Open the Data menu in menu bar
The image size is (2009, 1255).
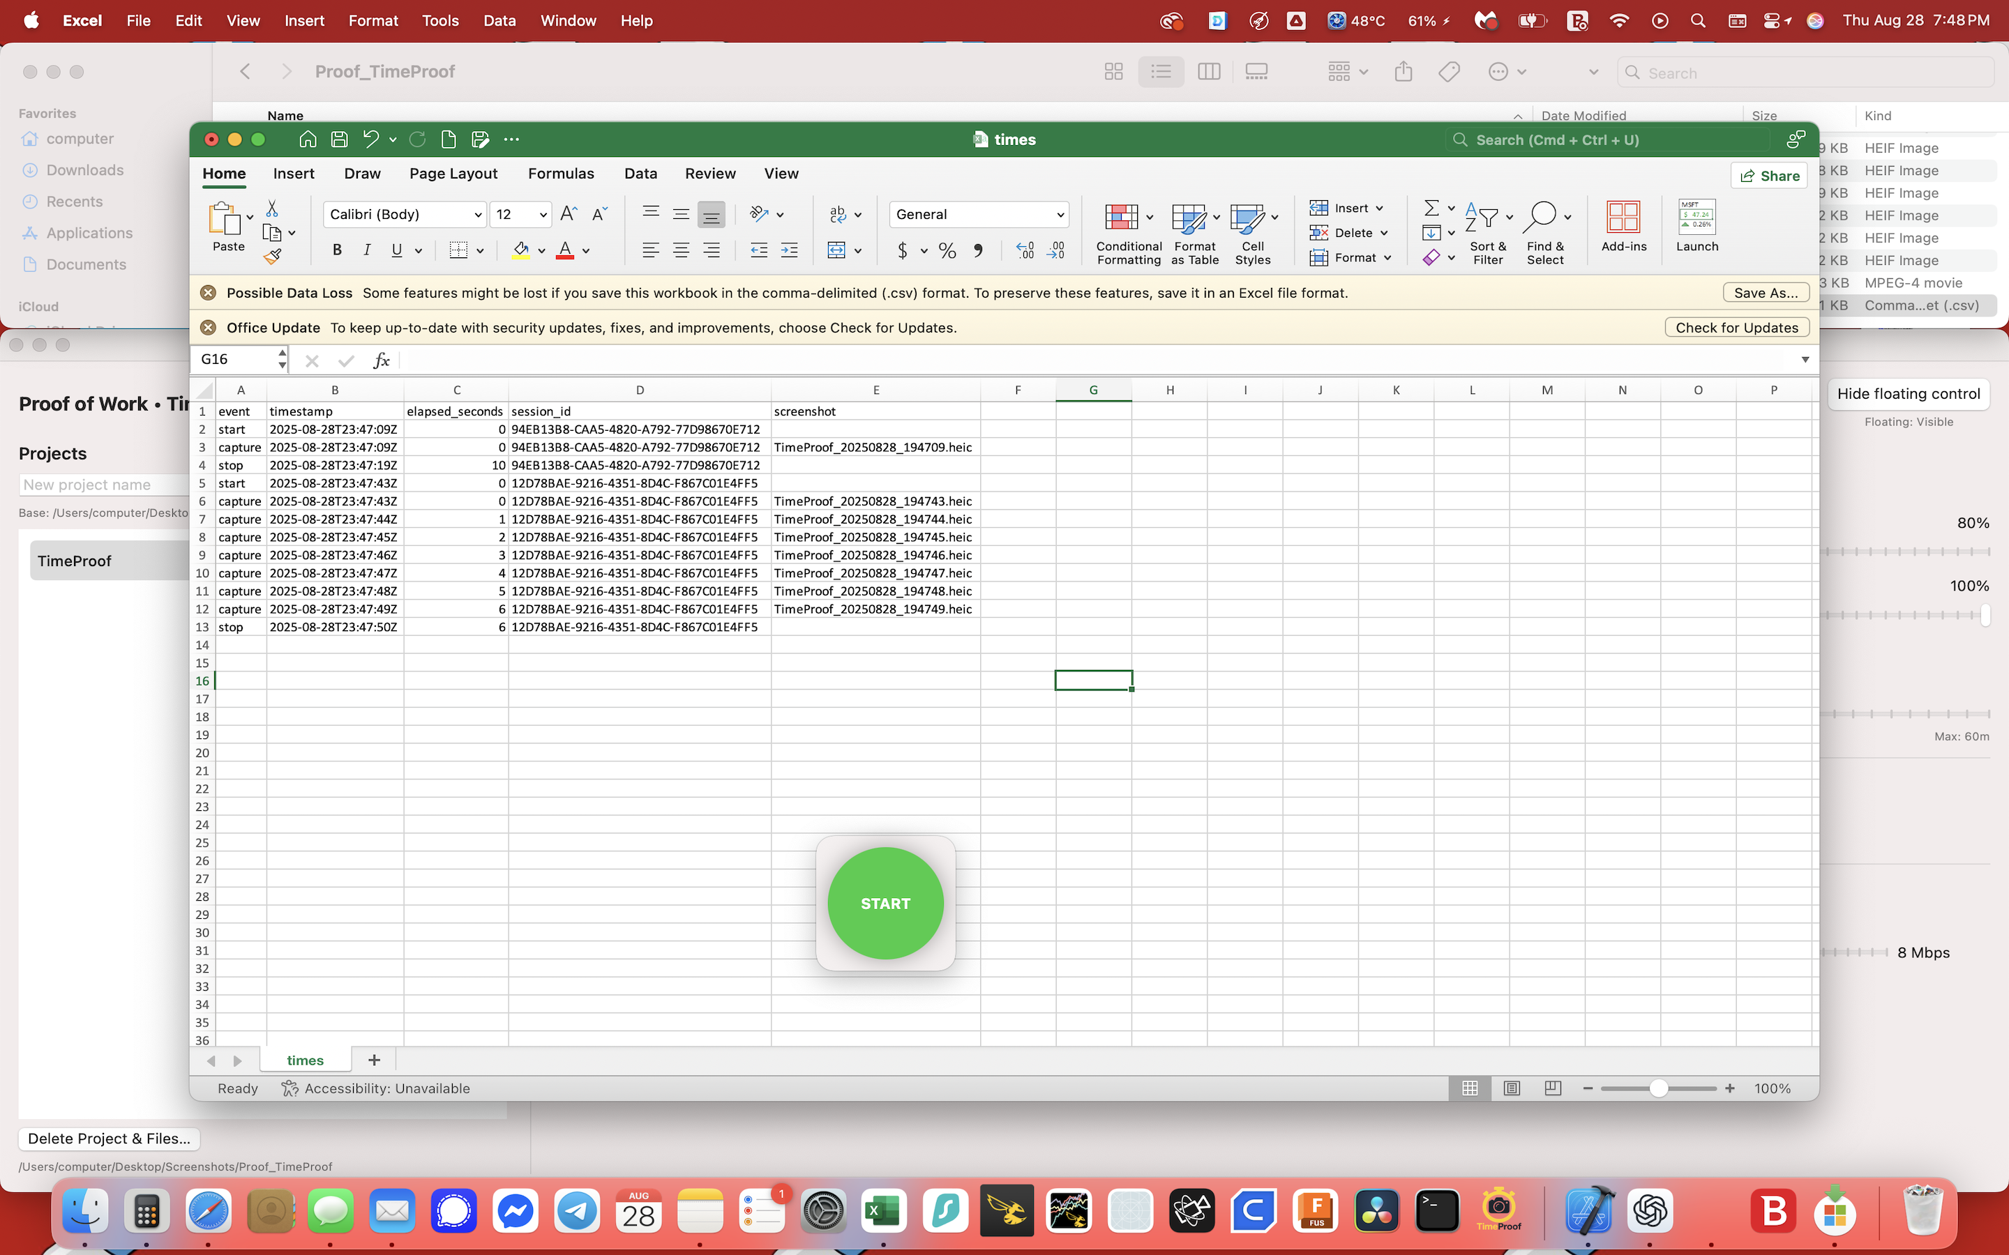tap(499, 21)
